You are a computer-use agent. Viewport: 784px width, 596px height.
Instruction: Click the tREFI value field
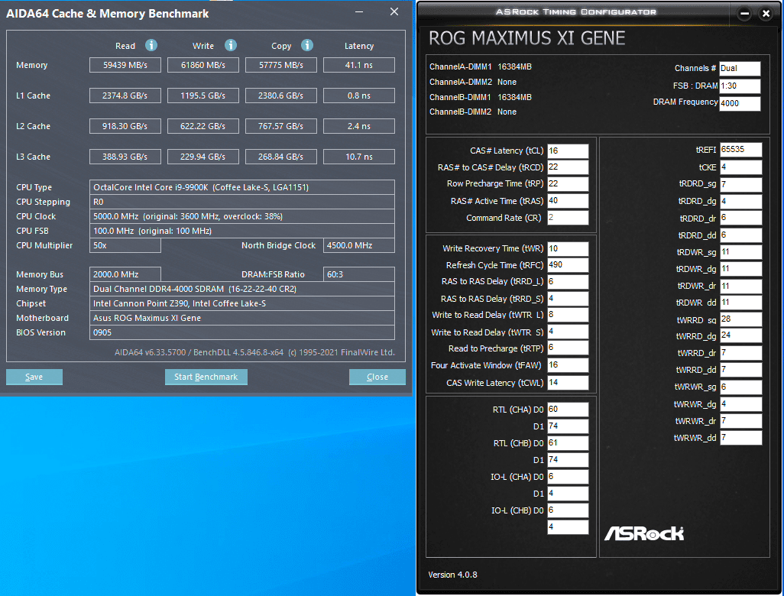[x=740, y=150]
